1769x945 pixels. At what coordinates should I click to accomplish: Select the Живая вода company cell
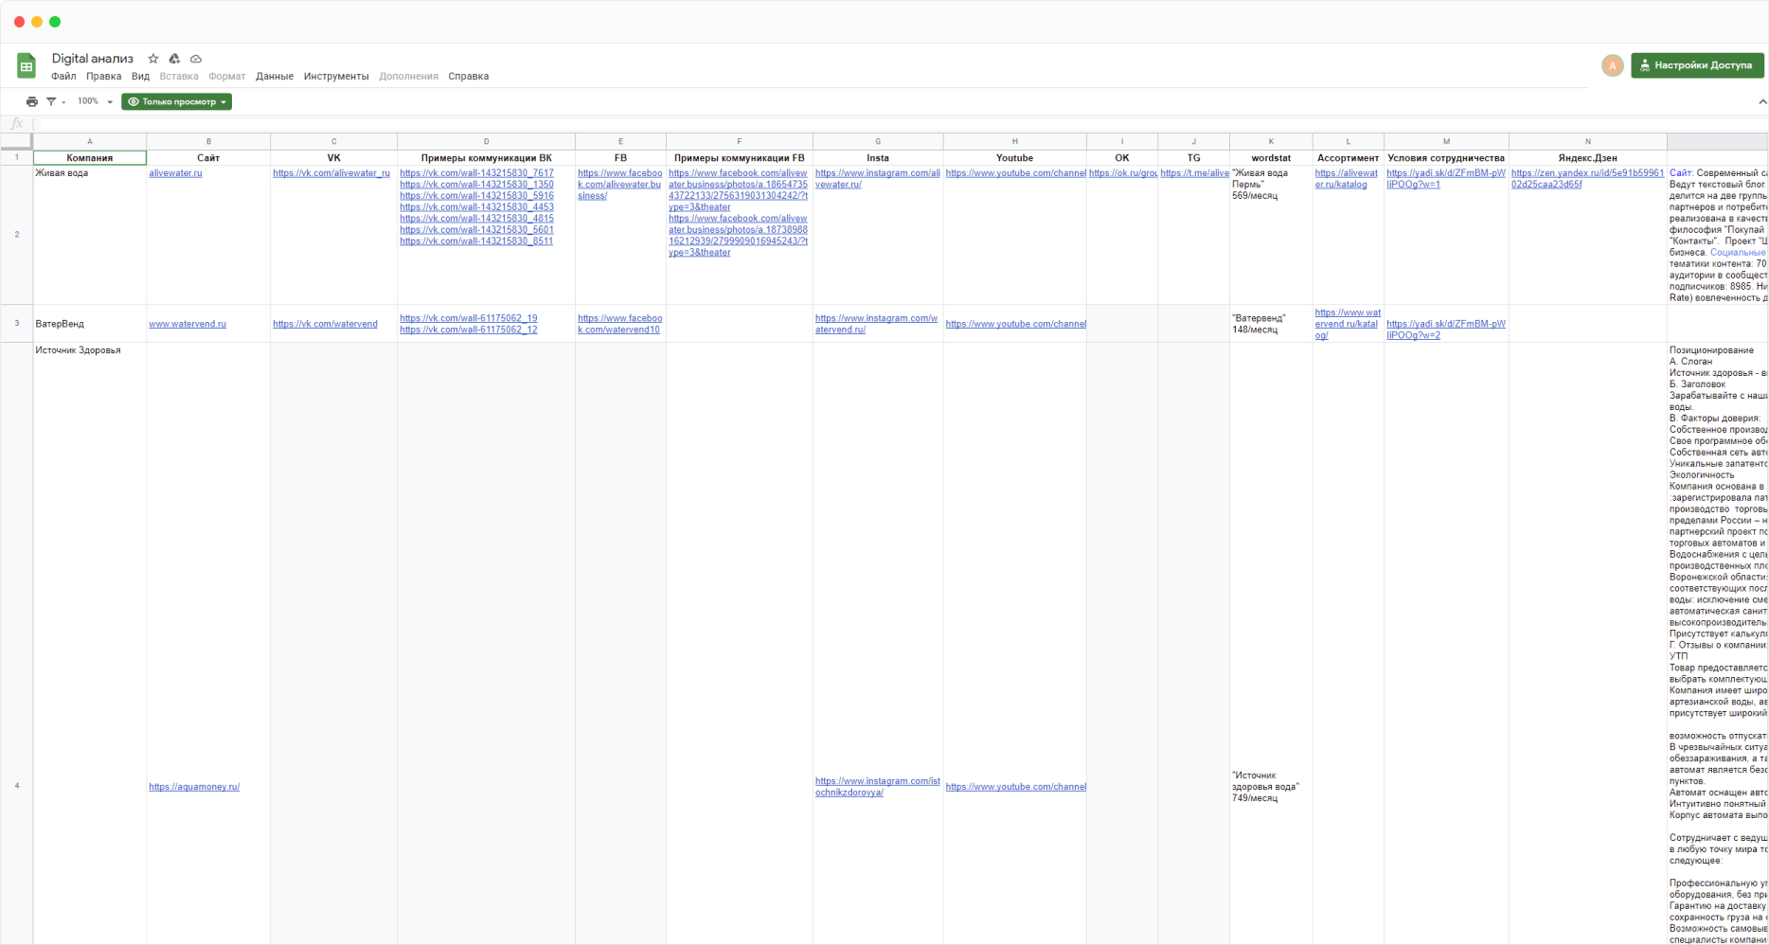point(90,235)
